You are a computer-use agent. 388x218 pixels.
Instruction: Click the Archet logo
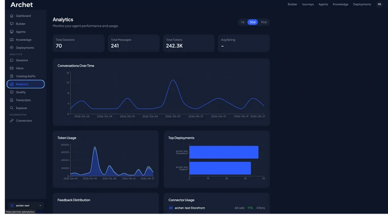(21, 4)
